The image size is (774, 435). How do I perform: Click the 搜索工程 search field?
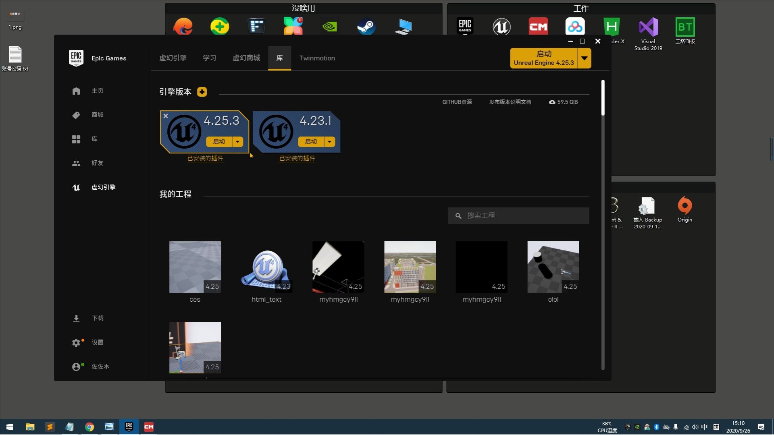(518, 216)
